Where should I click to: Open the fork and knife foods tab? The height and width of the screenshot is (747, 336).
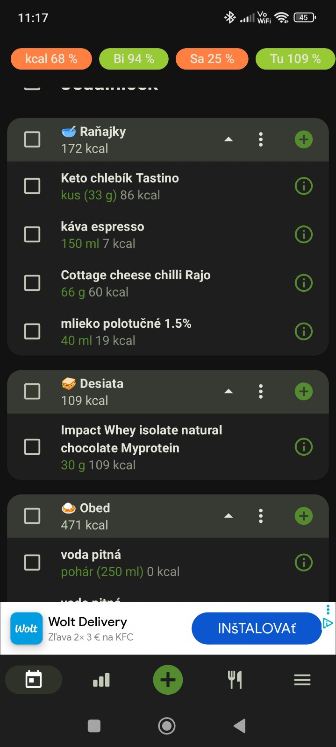pyautogui.click(x=235, y=680)
